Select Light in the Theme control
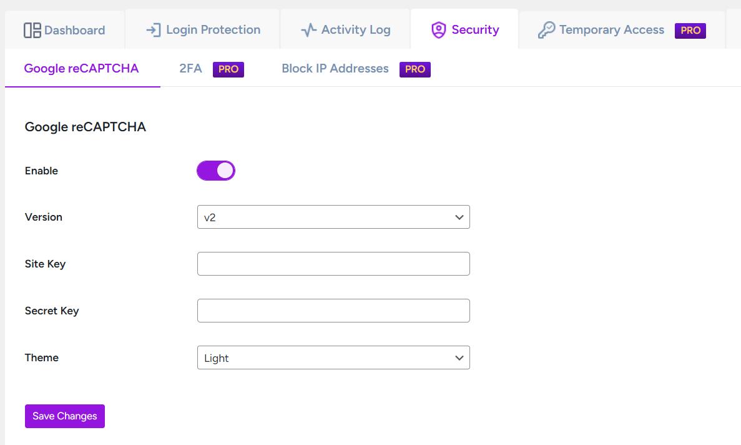 333,357
